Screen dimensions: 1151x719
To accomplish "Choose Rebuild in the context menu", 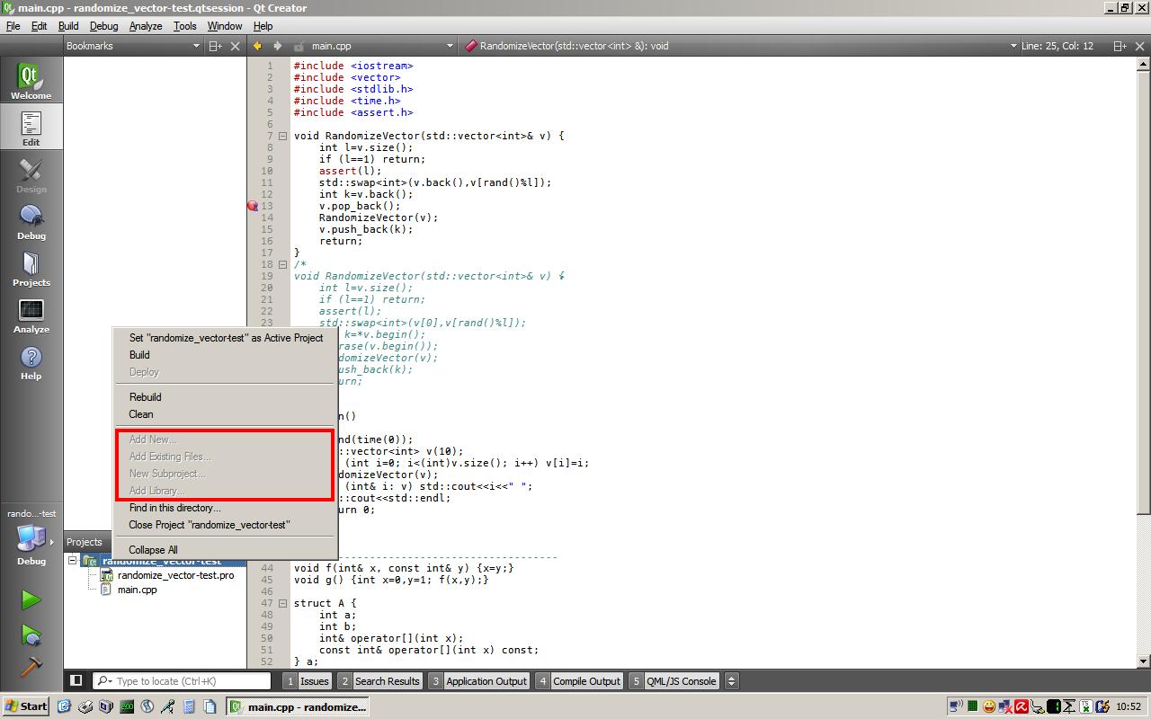I will [x=225, y=397].
